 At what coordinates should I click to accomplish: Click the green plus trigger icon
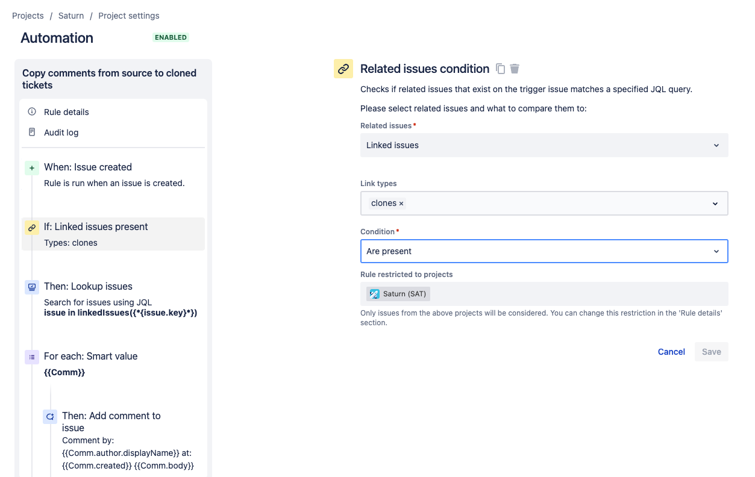click(x=32, y=168)
